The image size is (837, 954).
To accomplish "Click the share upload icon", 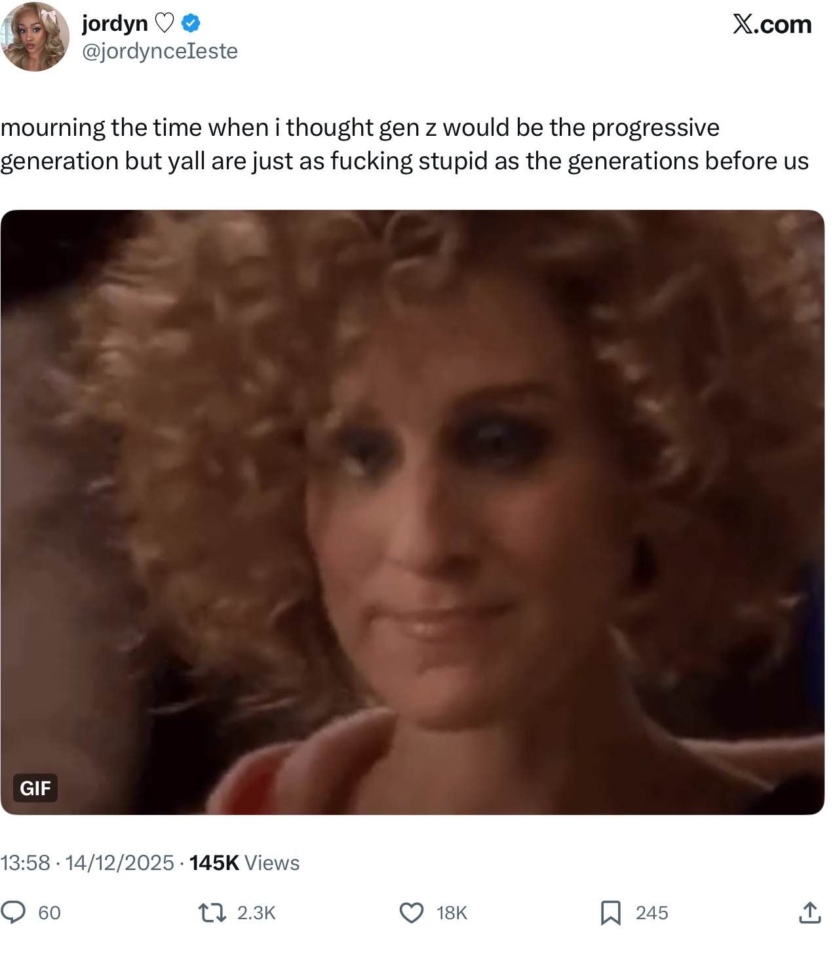I will pyautogui.click(x=810, y=913).
